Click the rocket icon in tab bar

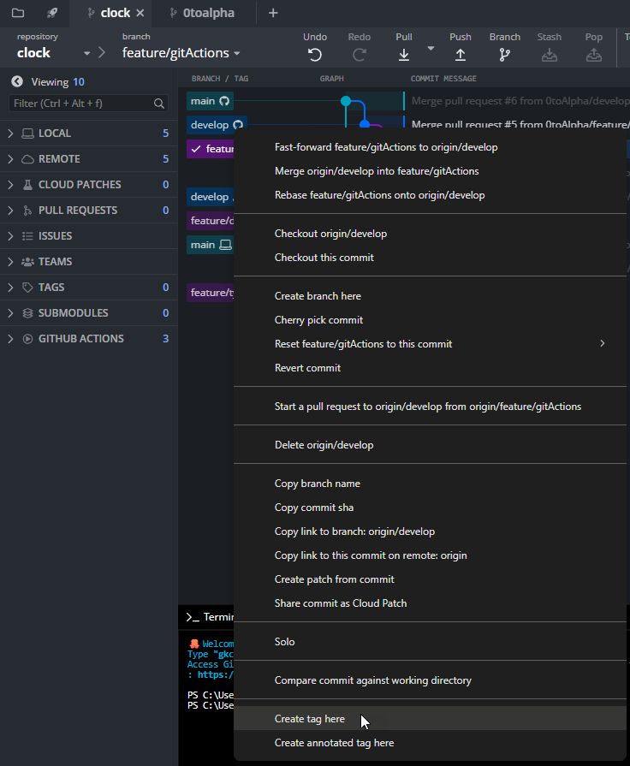tap(52, 13)
